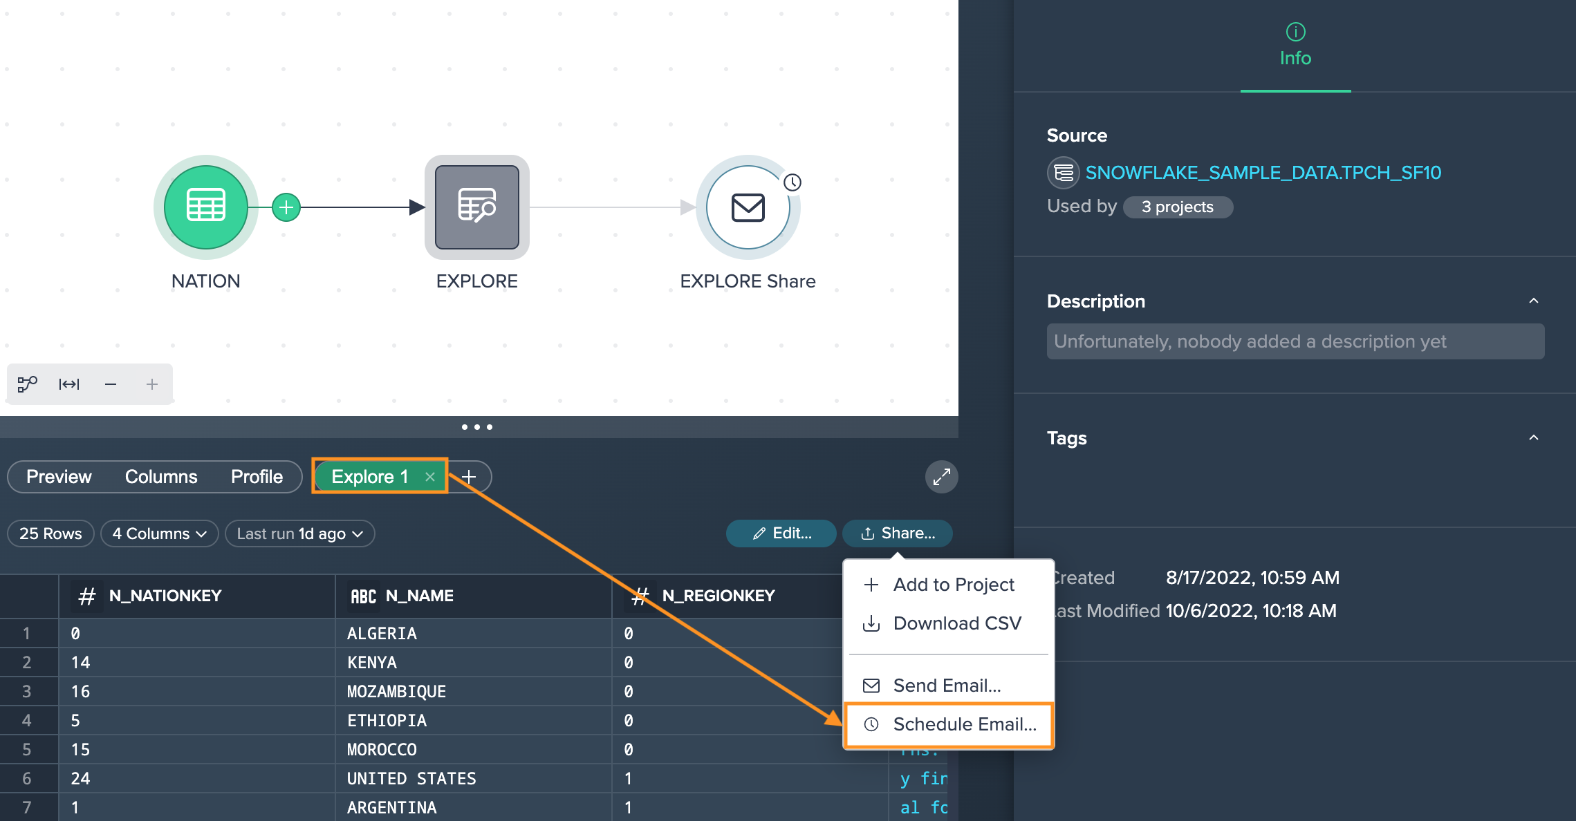Click the fit-to-width icon in canvas toolbar

[69, 384]
